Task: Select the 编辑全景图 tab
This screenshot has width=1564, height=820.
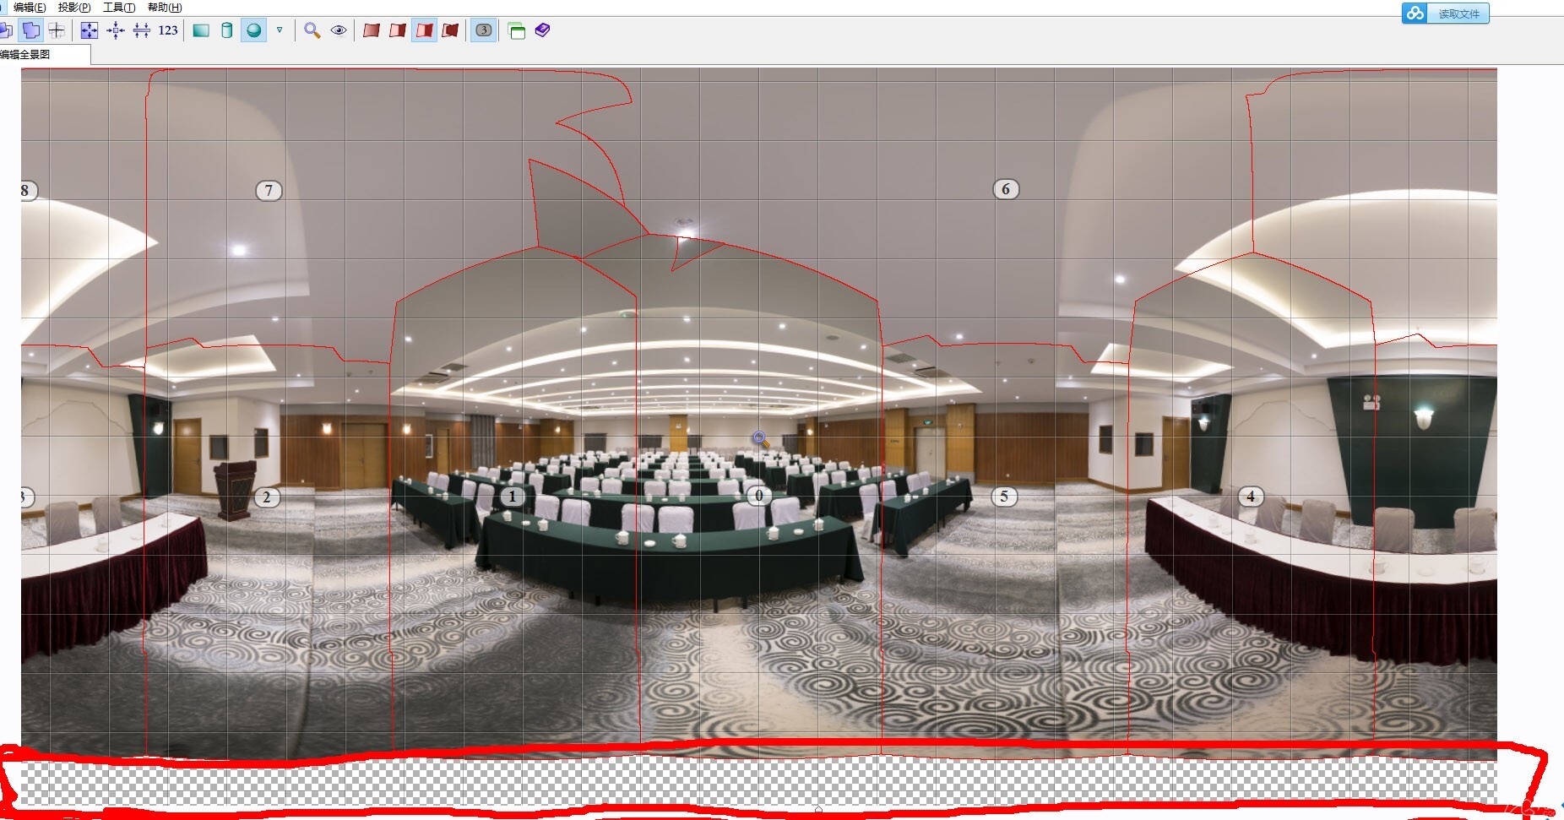Action: pyautogui.click(x=27, y=55)
